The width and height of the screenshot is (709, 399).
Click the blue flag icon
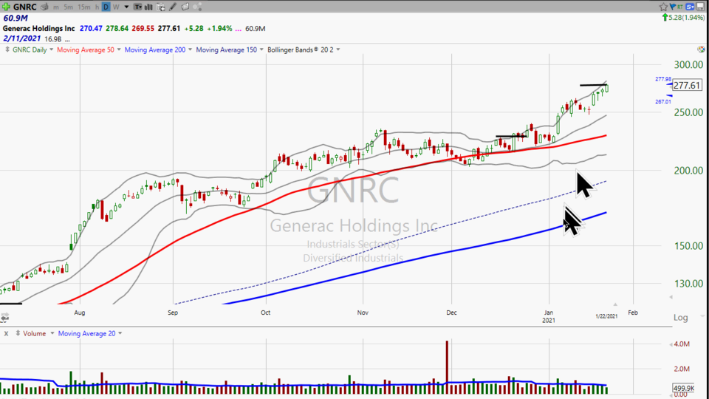point(672,7)
